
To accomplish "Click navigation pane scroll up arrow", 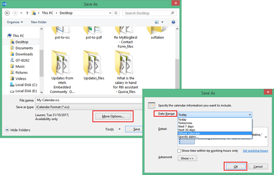I will point(41,29).
